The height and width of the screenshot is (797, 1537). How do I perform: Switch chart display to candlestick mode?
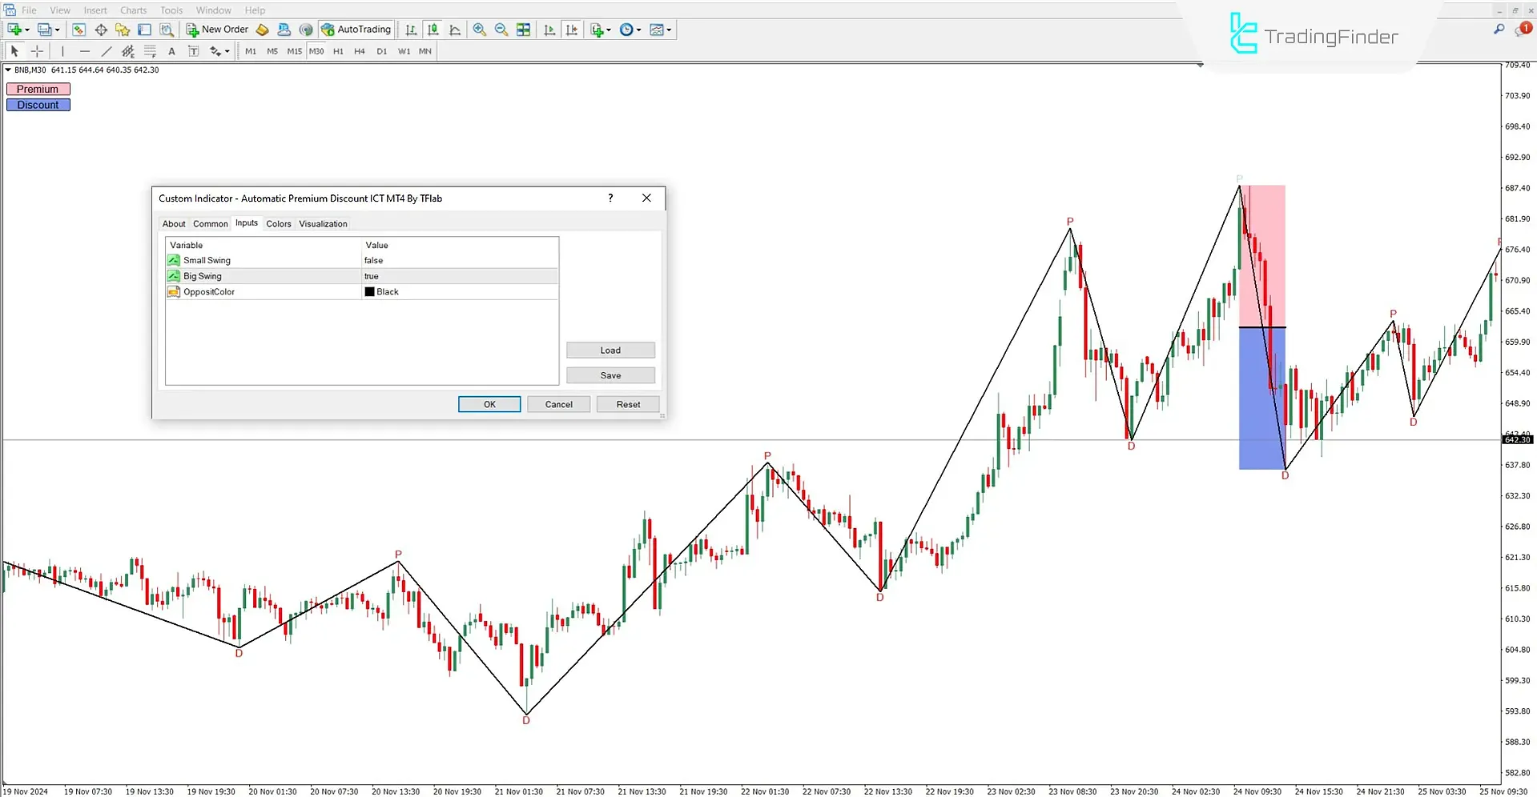coord(433,30)
